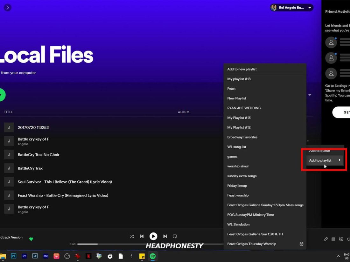Open the Roi Angelo user profile avatar
350x262 pixels.
pyautogui.click(x=274, y=8)
